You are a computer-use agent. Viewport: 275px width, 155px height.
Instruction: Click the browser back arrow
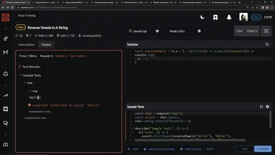pos(3,8)
